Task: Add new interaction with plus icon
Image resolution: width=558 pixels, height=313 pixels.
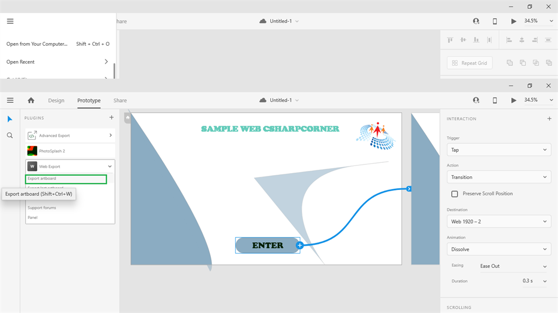Action: 549,119
